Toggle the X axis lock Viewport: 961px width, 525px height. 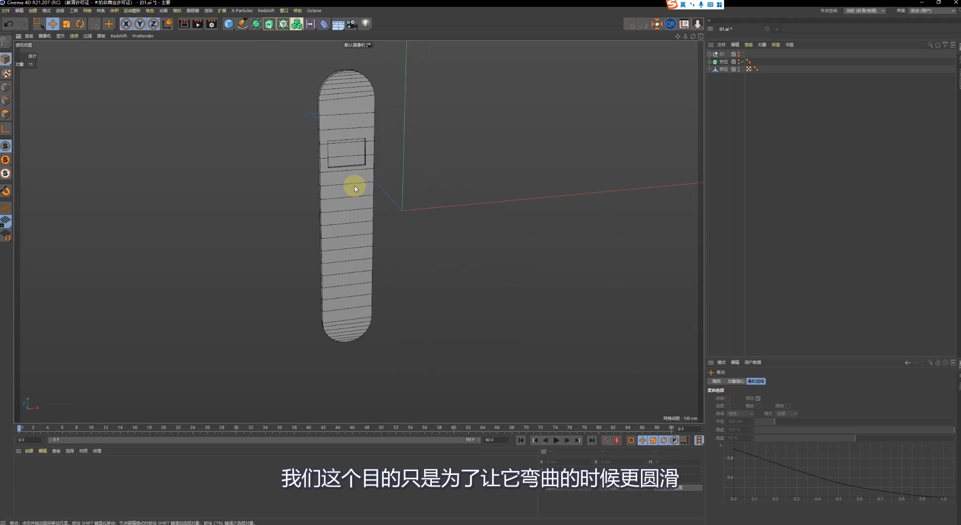click(126, 24)
